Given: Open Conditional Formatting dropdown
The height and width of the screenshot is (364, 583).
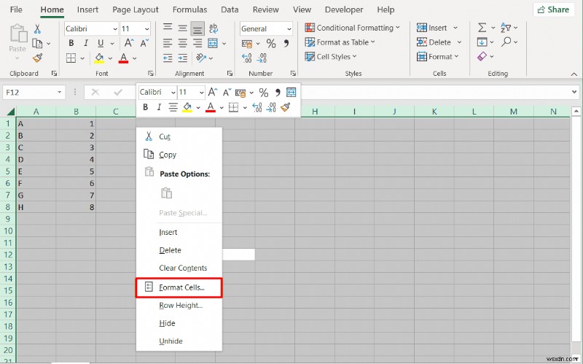Looking at the screenshot, I should [x=352, y=28].
